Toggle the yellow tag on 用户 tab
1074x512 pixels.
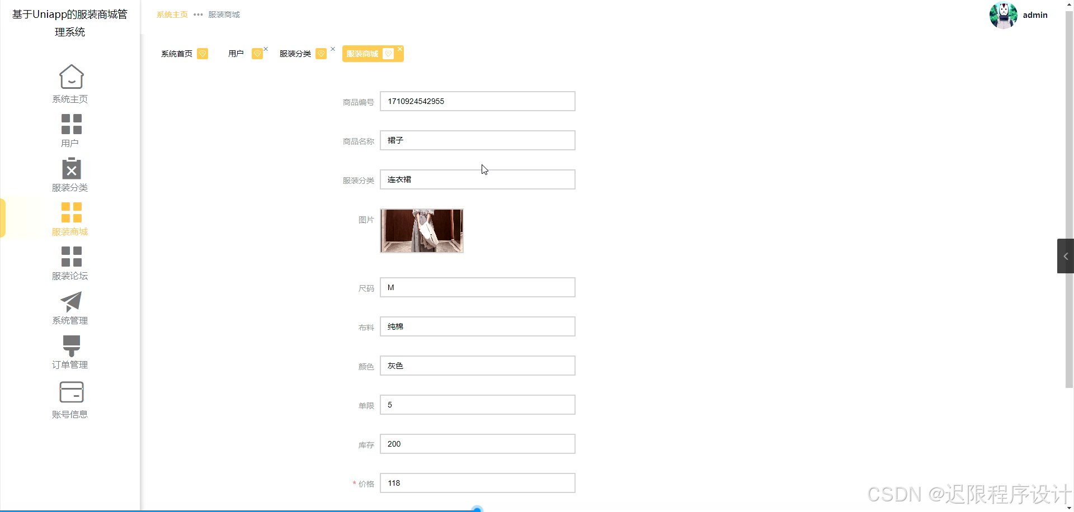click(258, 53)
